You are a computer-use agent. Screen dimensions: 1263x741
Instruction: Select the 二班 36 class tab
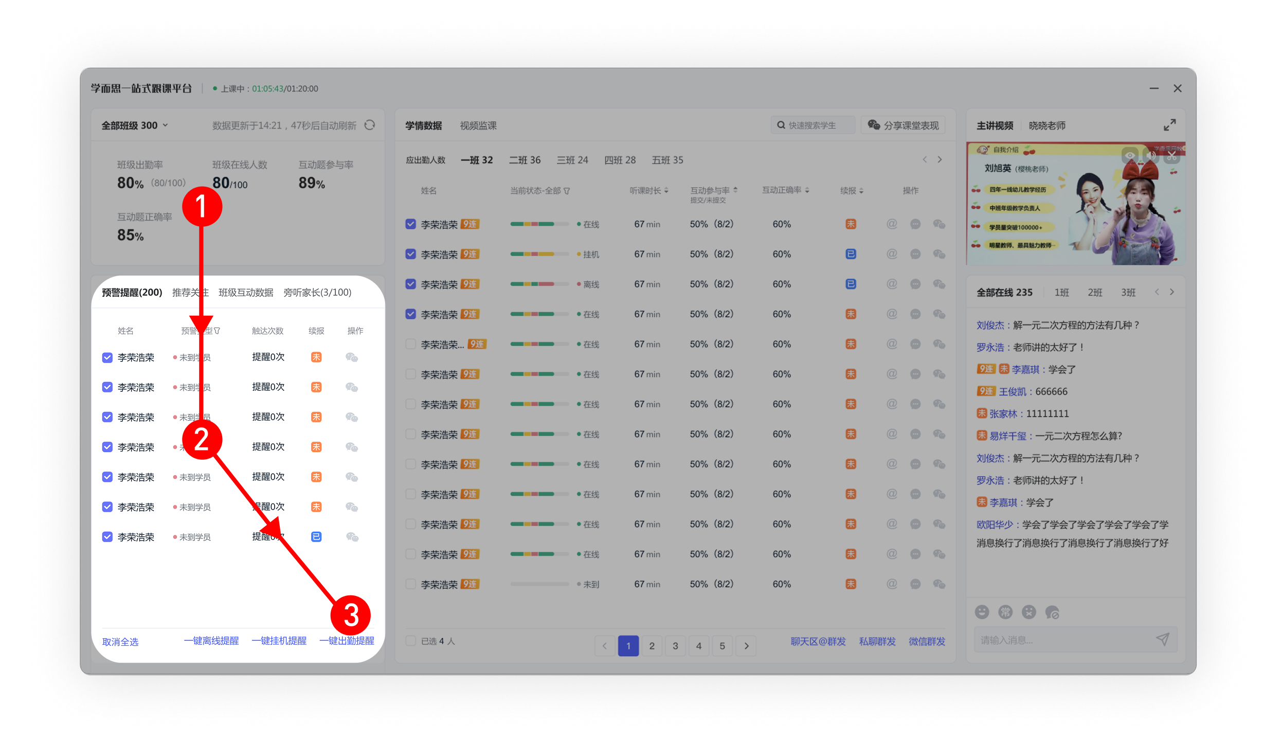(525, 160)
